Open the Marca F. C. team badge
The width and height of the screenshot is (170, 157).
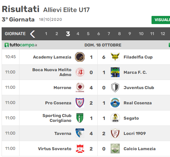(115, 72)
